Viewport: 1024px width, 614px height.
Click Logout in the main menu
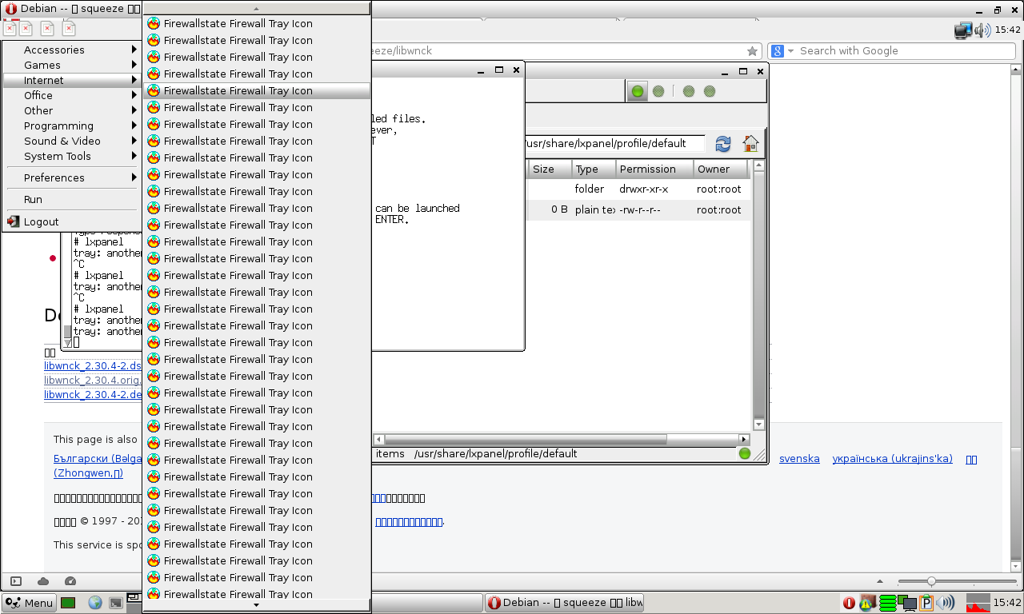tap(71, 221)
